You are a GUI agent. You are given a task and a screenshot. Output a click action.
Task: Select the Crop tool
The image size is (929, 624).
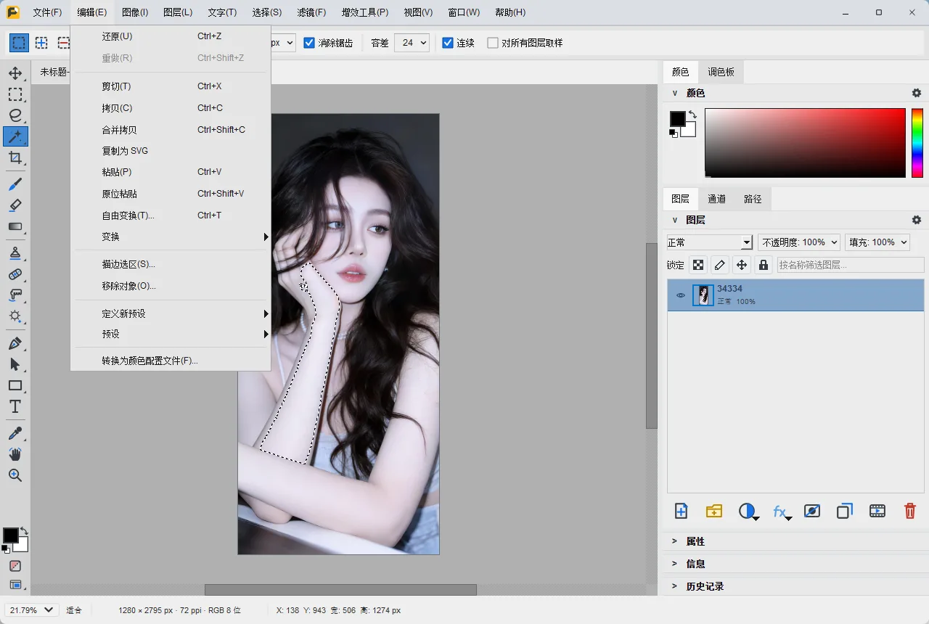coord(15,157)
